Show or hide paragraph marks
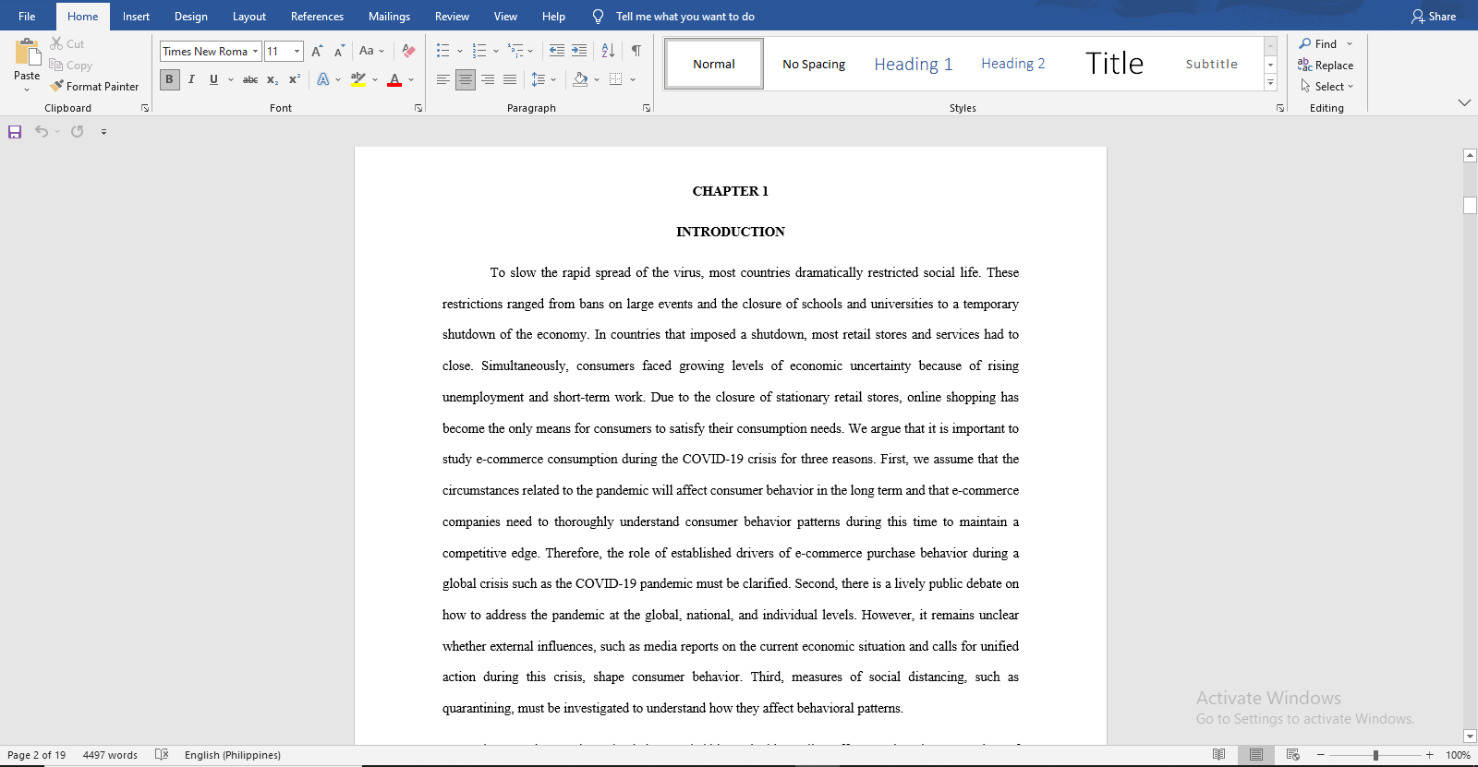 click(636, 51)
